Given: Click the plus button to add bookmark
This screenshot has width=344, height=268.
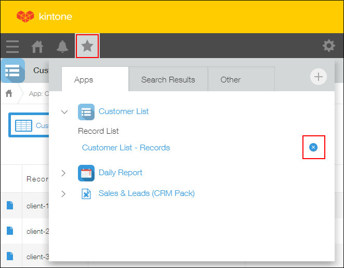Looking at the screenshot, I should point(318,77).
